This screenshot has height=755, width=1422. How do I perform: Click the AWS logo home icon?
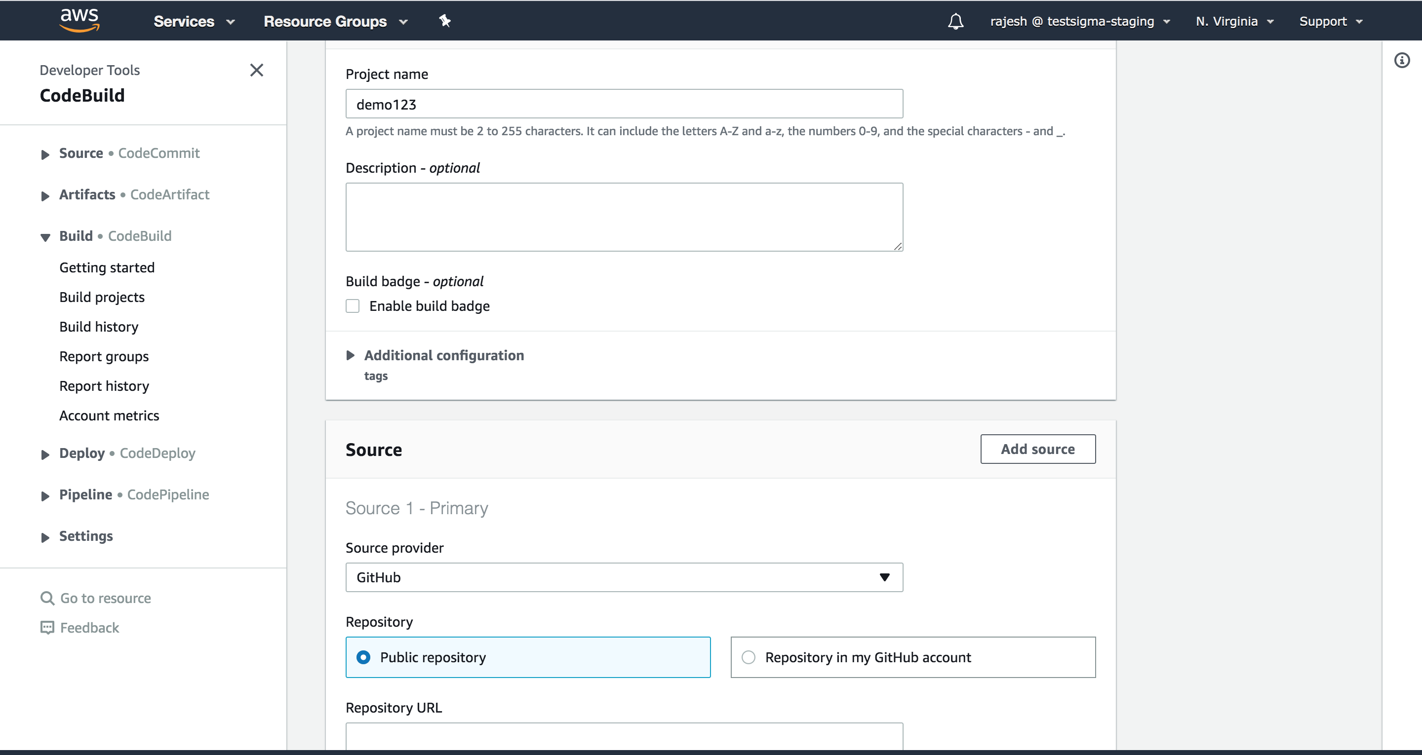(79, 20)
